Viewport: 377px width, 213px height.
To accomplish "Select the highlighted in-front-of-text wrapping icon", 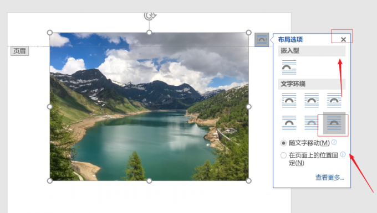I will 334,123.
